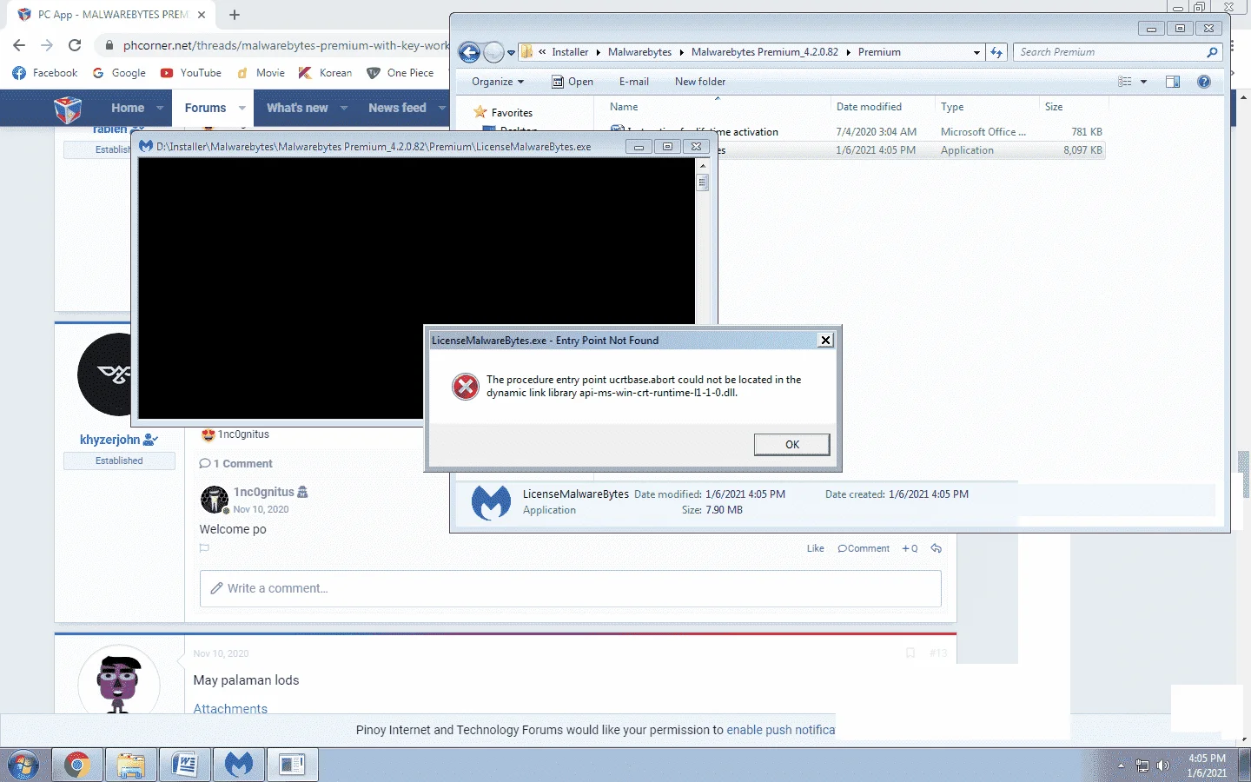Create a New folder in Explorer

click(700, 82)
